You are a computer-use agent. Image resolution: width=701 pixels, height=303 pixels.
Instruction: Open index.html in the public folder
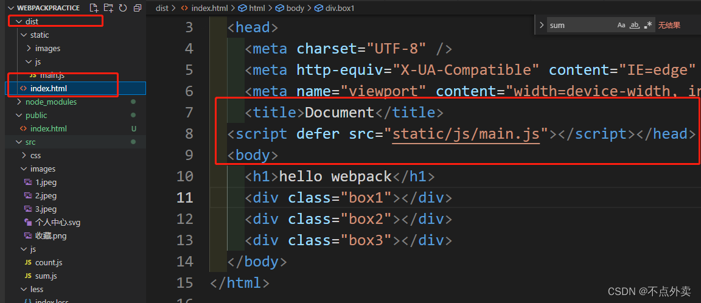pyautogui.click(x=48, y=129)
